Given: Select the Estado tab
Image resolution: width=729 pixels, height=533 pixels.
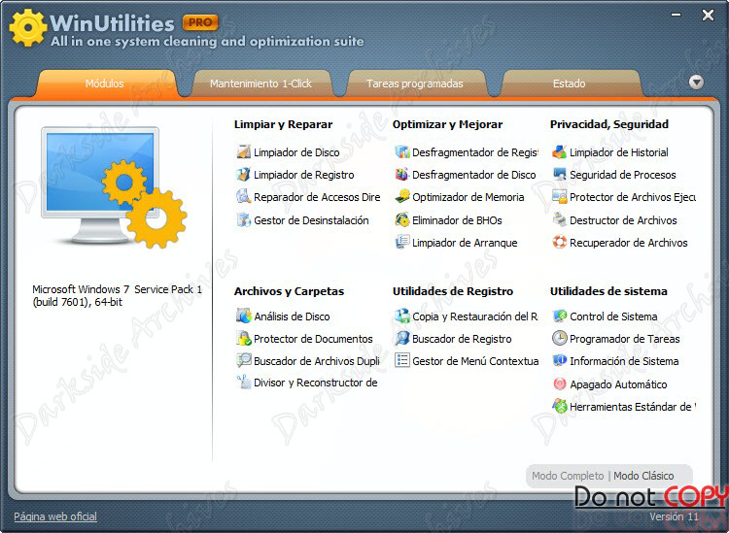Looking at the screenshot, I should [x=569, y=83].
